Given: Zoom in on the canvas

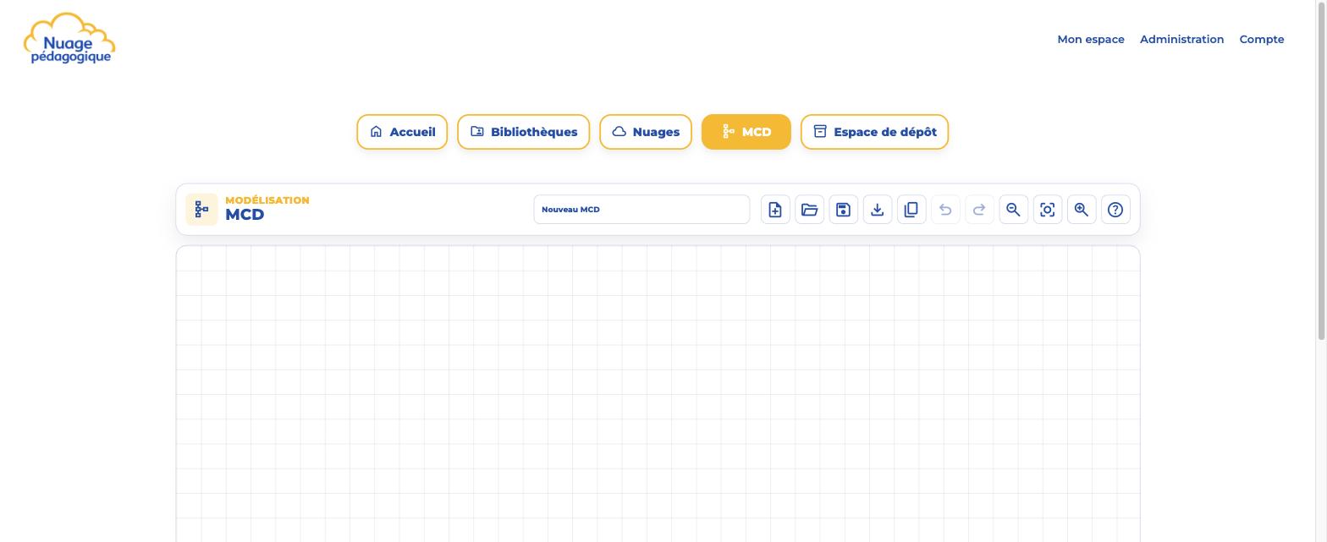Looking at the screenshot, I should 1082,210.
